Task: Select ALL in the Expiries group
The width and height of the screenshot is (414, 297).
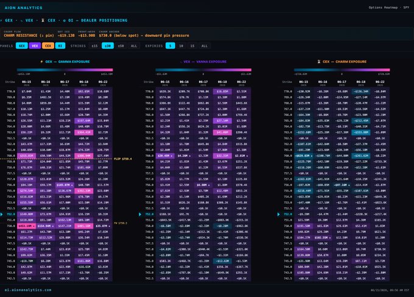Action: coord(205,46)
